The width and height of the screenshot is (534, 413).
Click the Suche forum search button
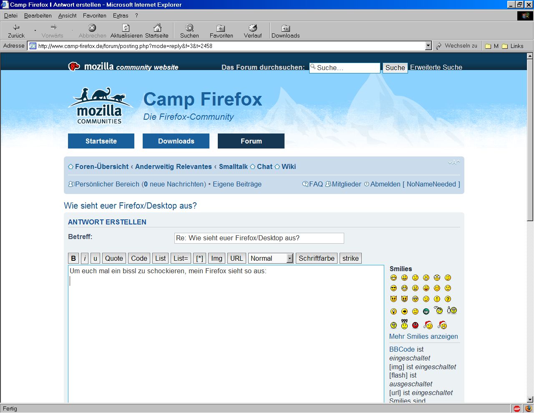[395, 68]
